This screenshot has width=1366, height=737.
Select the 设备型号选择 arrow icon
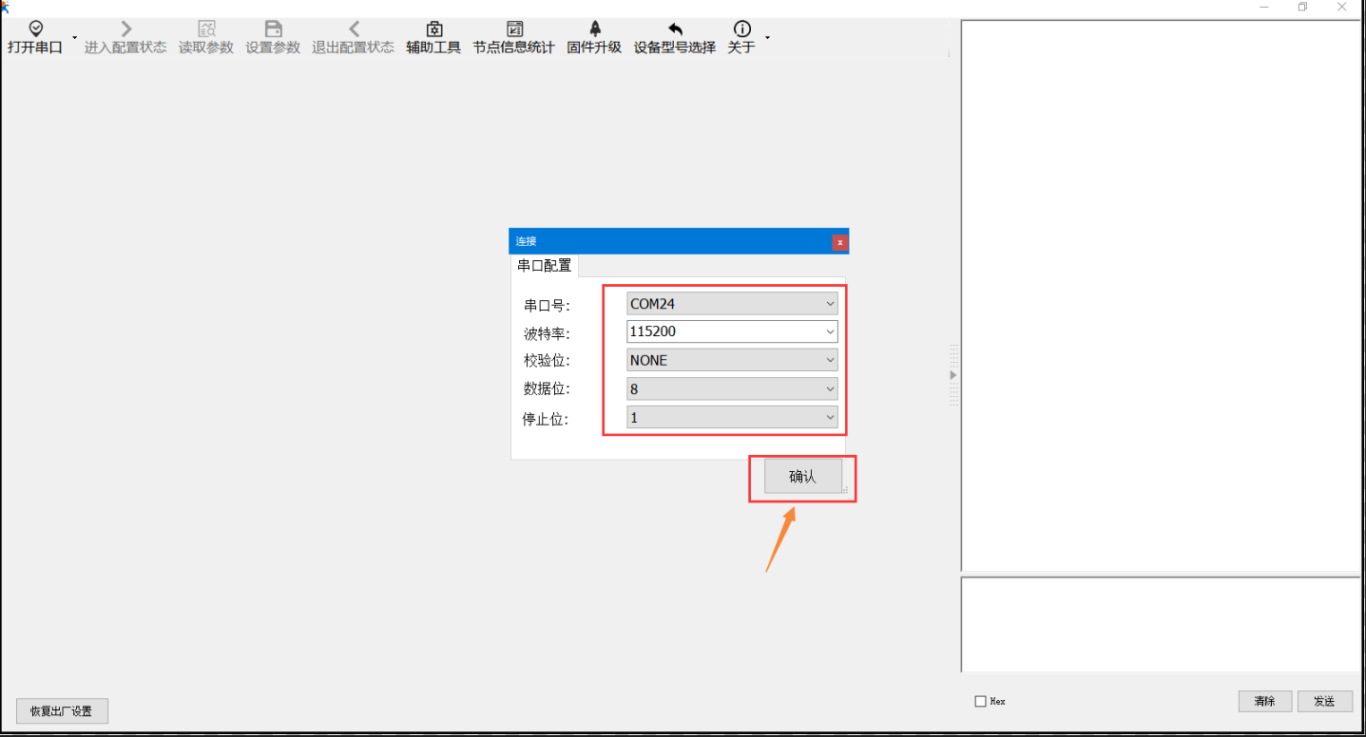675,29
